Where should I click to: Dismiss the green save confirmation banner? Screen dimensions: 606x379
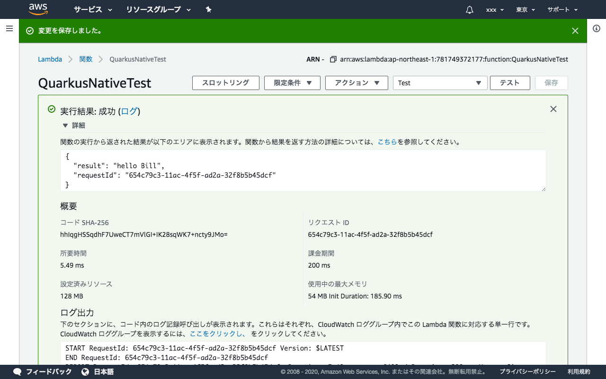[x=575, y=30]
